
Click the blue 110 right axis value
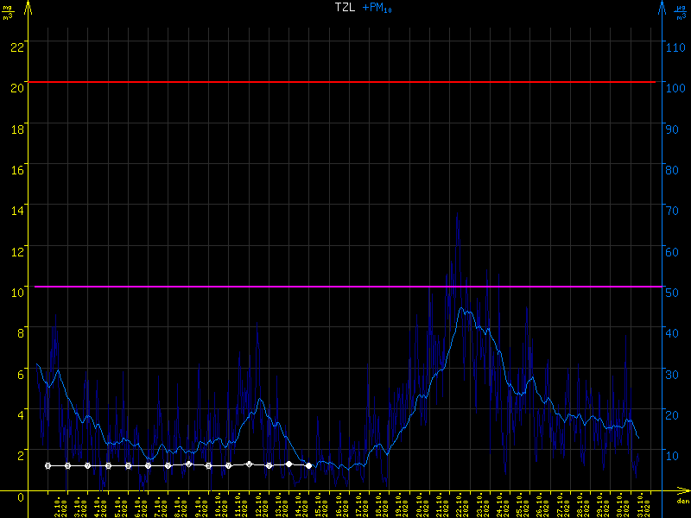676,45
